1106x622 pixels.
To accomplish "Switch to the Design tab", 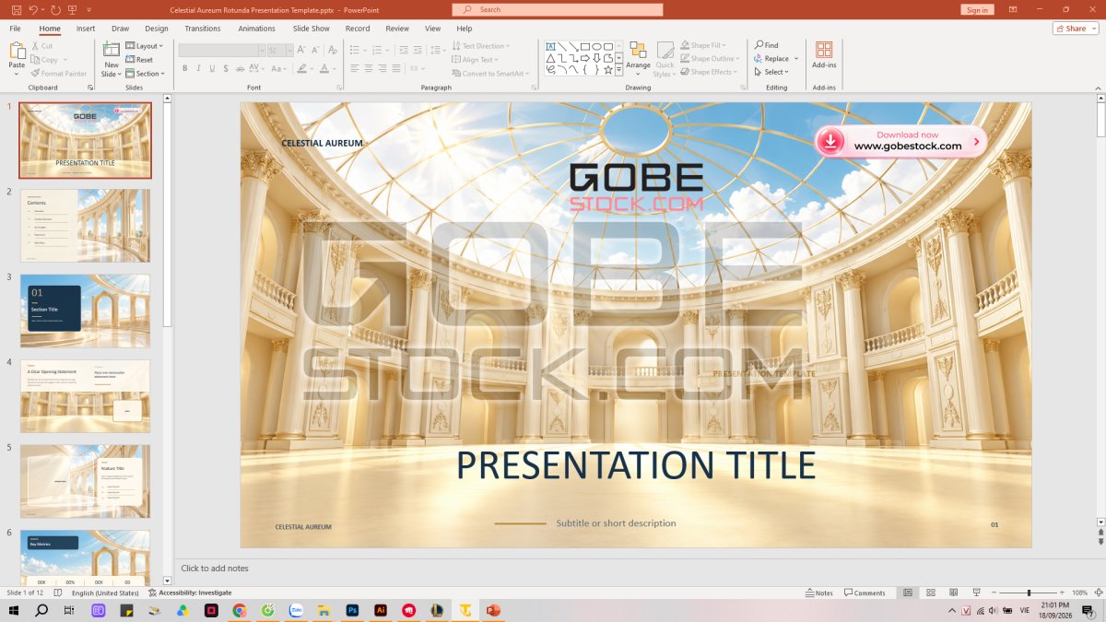I will click(x=157, y=29).
